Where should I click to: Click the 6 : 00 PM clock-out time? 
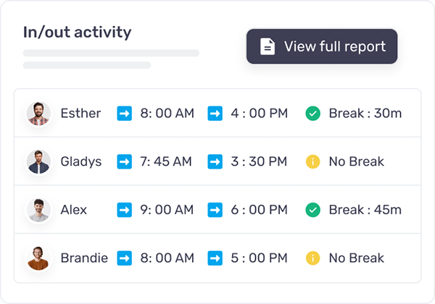pyautogui.click(x=259, y=210)
